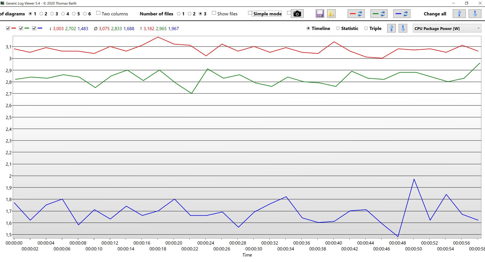Set number of diagrams to 2
Screen dimensions: 485x262
pyautogui.click(x=41, y=14)
